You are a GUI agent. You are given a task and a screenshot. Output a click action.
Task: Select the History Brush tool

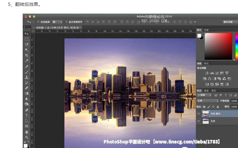[x=27, y=83]
